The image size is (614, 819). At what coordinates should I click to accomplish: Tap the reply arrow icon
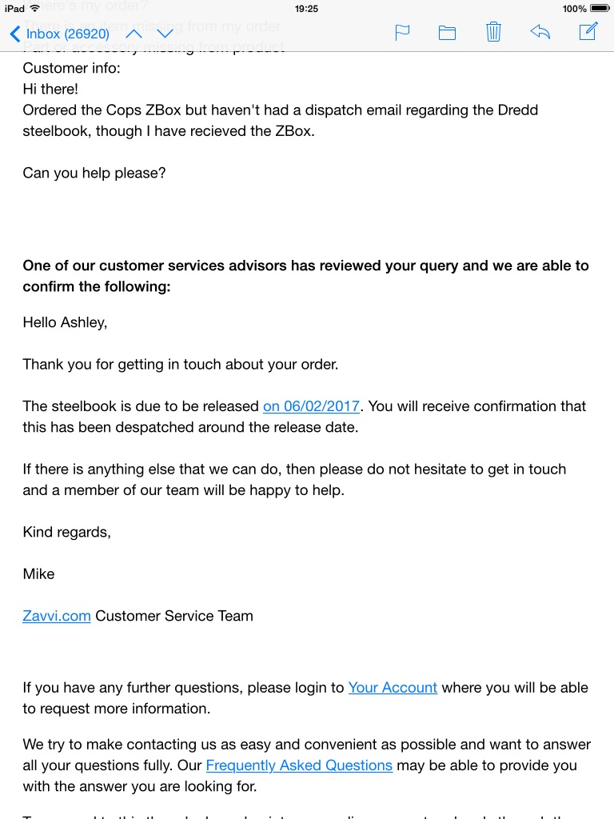(540, 32)
